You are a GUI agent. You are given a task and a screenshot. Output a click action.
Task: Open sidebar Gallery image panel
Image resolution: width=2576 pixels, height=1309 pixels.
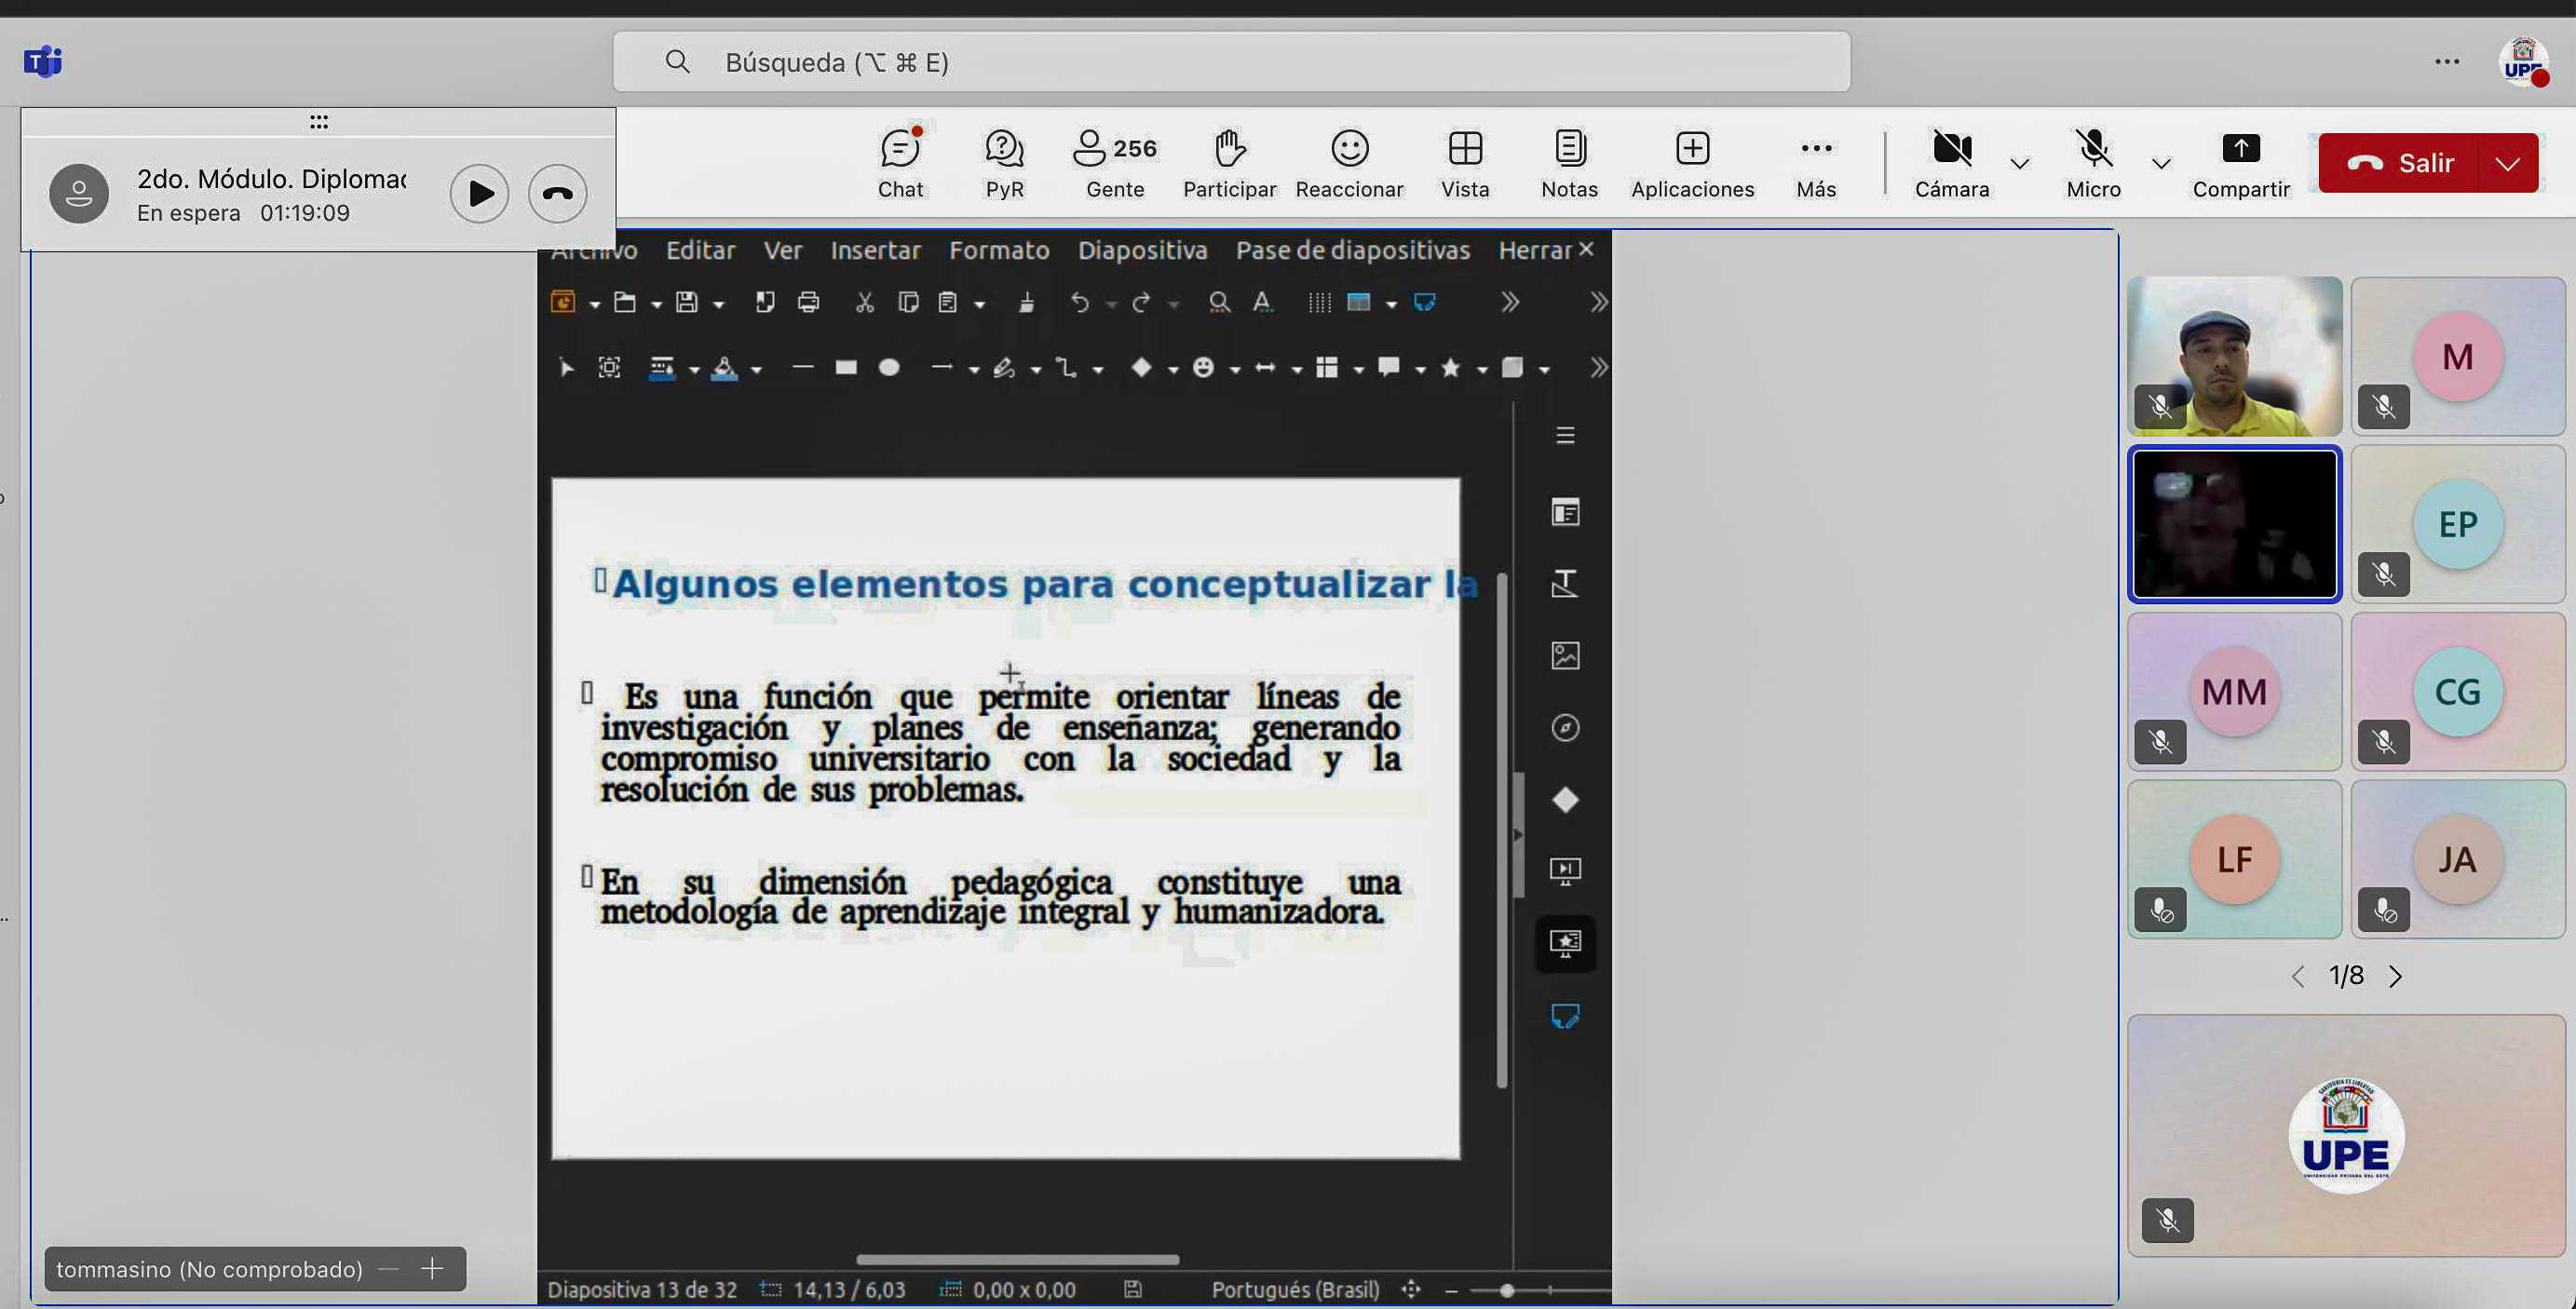(x=1565, y=655)
